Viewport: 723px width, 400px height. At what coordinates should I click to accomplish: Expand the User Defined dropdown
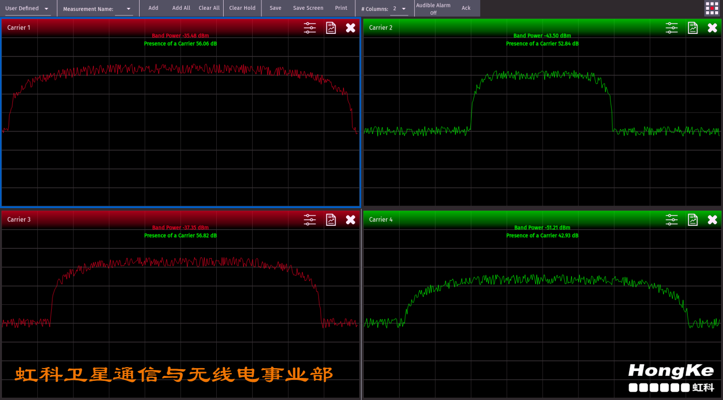[27, 8]
